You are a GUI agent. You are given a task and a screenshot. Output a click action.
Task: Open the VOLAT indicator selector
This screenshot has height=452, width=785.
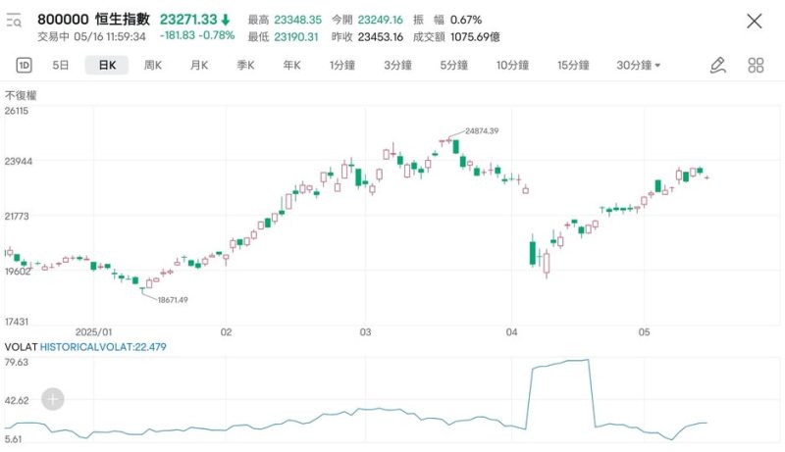20,347
